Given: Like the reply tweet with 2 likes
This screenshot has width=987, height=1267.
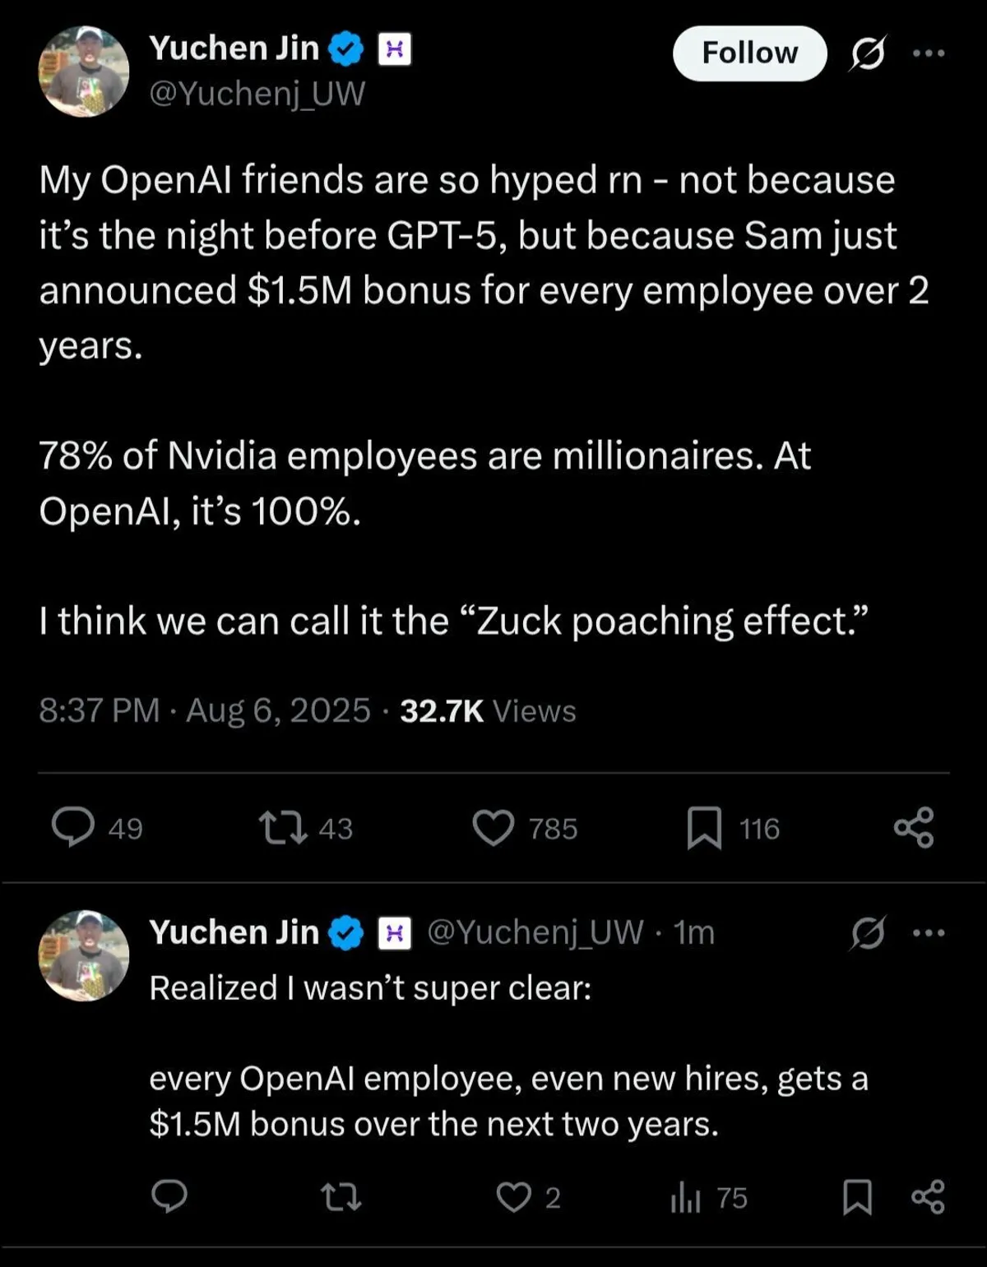Looking at the screenshot, I should pyautogui.click(x=514, y=1197).
